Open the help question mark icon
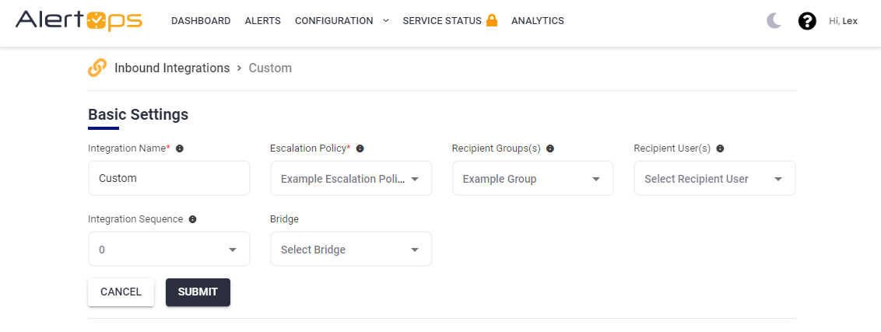The height and width of the screenshot is (332, 881). click(x=807, y=21)
